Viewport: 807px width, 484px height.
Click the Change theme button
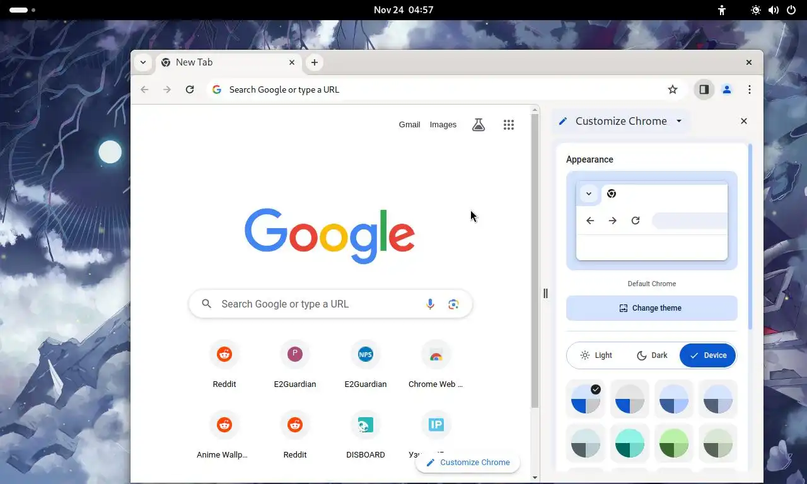click(652, 308)
